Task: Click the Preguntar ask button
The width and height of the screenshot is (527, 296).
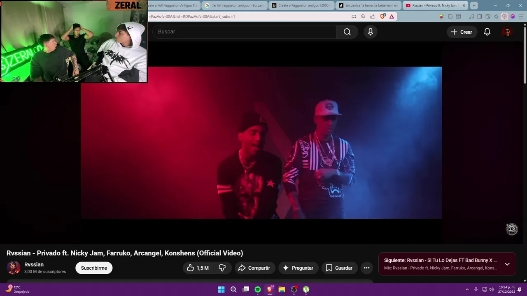Action: tap(298, 268)
